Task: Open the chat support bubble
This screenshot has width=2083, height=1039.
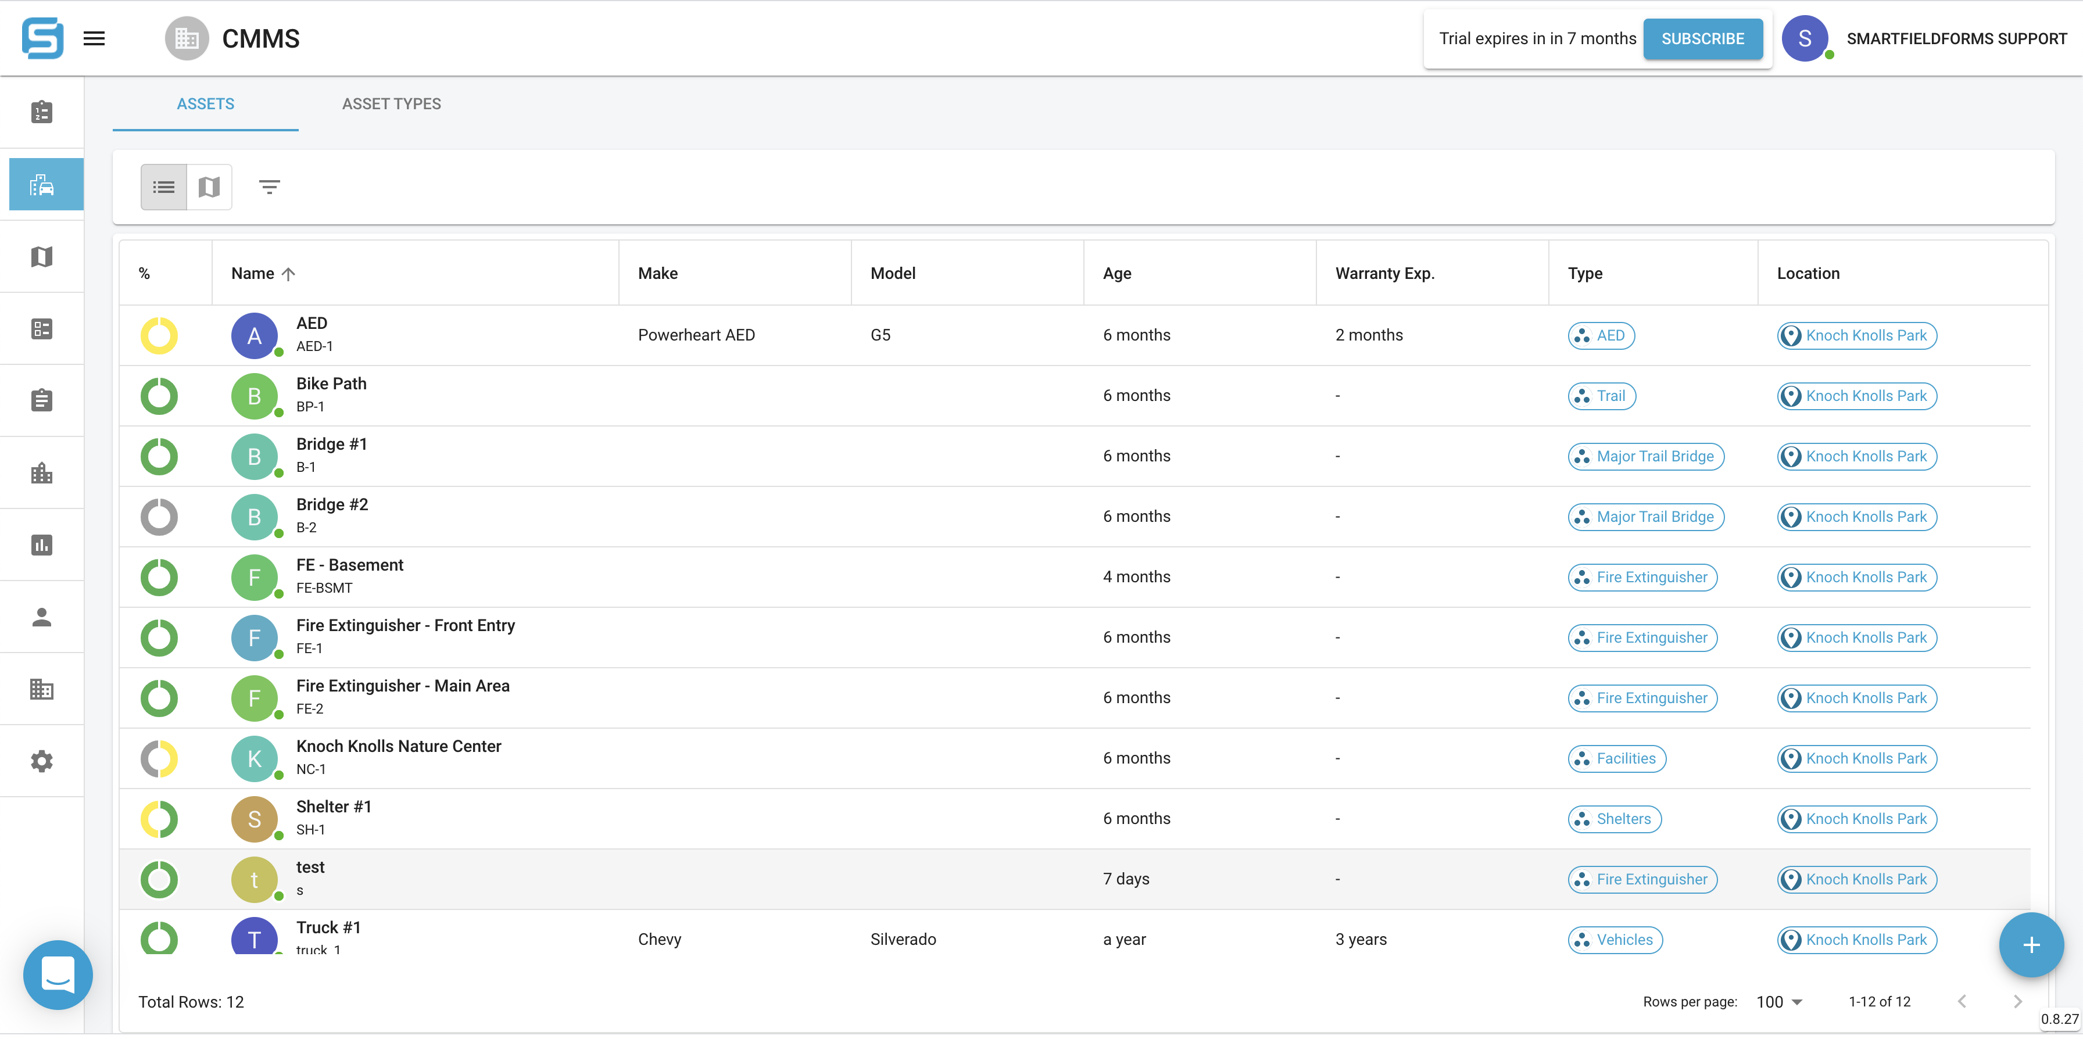Action: 58,974
